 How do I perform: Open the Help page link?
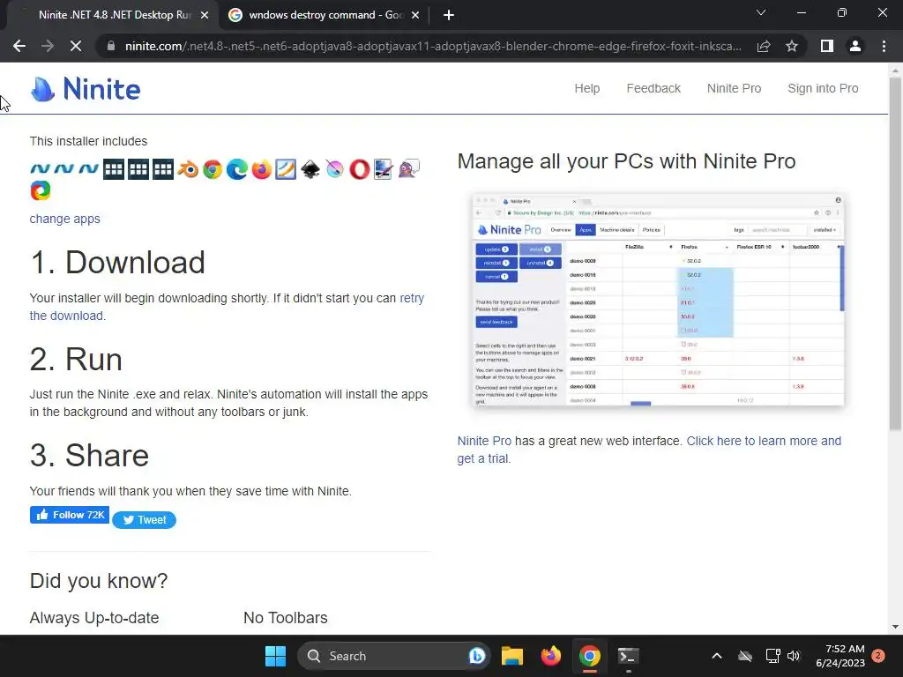coord(586,89)
